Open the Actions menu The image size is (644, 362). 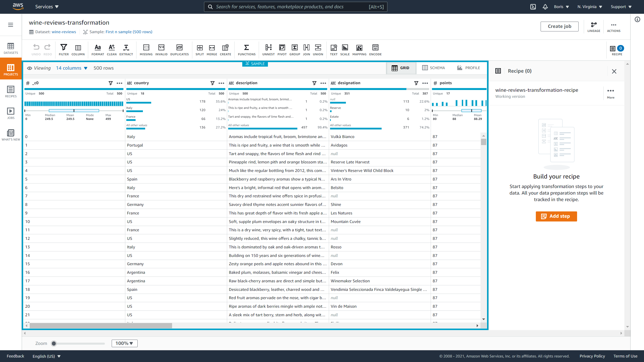[x=614, y=27]
